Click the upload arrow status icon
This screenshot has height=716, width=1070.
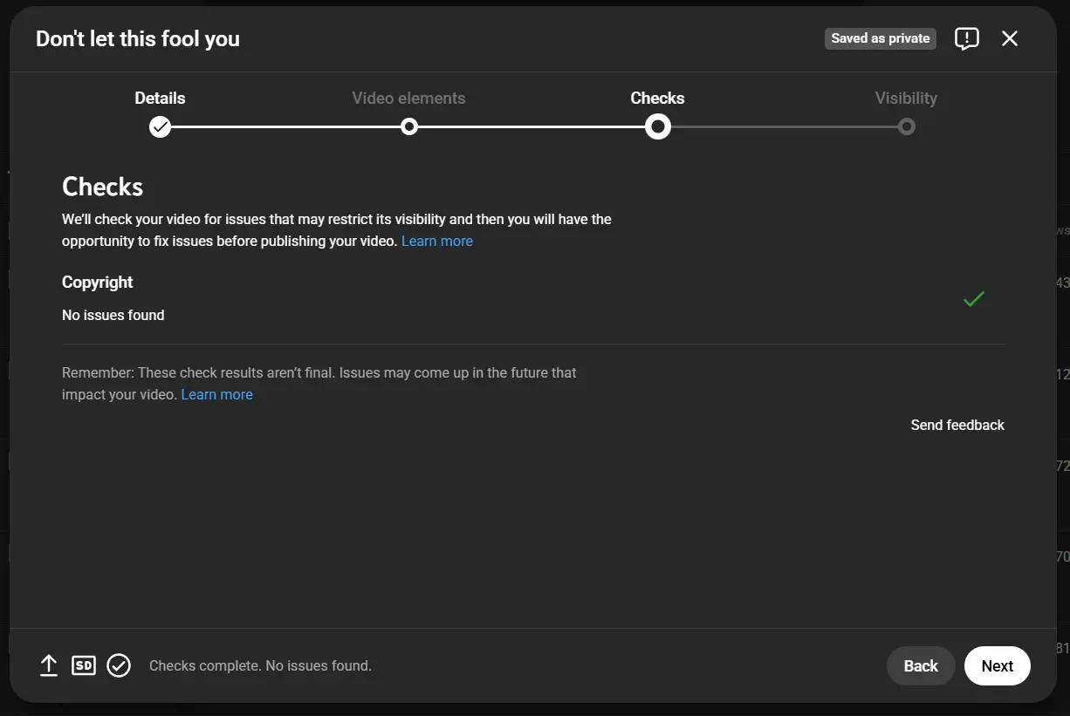(49, 665)
